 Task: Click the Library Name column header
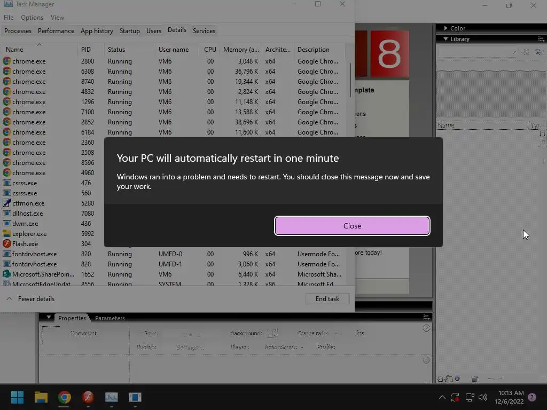coord(482,125)
